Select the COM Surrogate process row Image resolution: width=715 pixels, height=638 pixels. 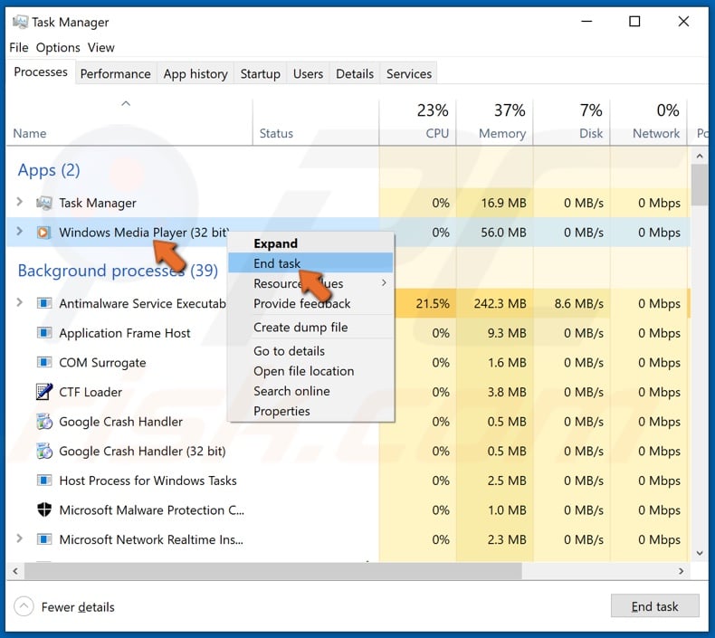(x=348, y=363)
